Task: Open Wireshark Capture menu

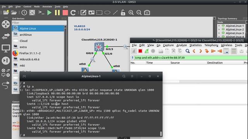Action: point(168,45)
